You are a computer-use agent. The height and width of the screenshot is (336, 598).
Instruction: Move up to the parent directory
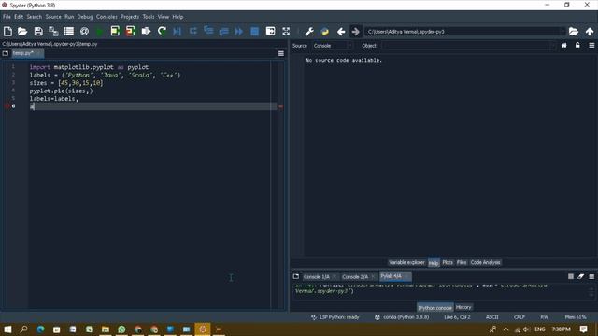(590, 31)
